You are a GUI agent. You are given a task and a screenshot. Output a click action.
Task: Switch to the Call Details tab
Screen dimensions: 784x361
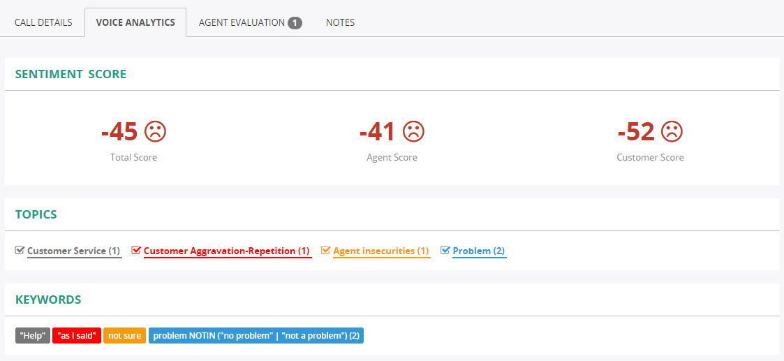point(43,22)
